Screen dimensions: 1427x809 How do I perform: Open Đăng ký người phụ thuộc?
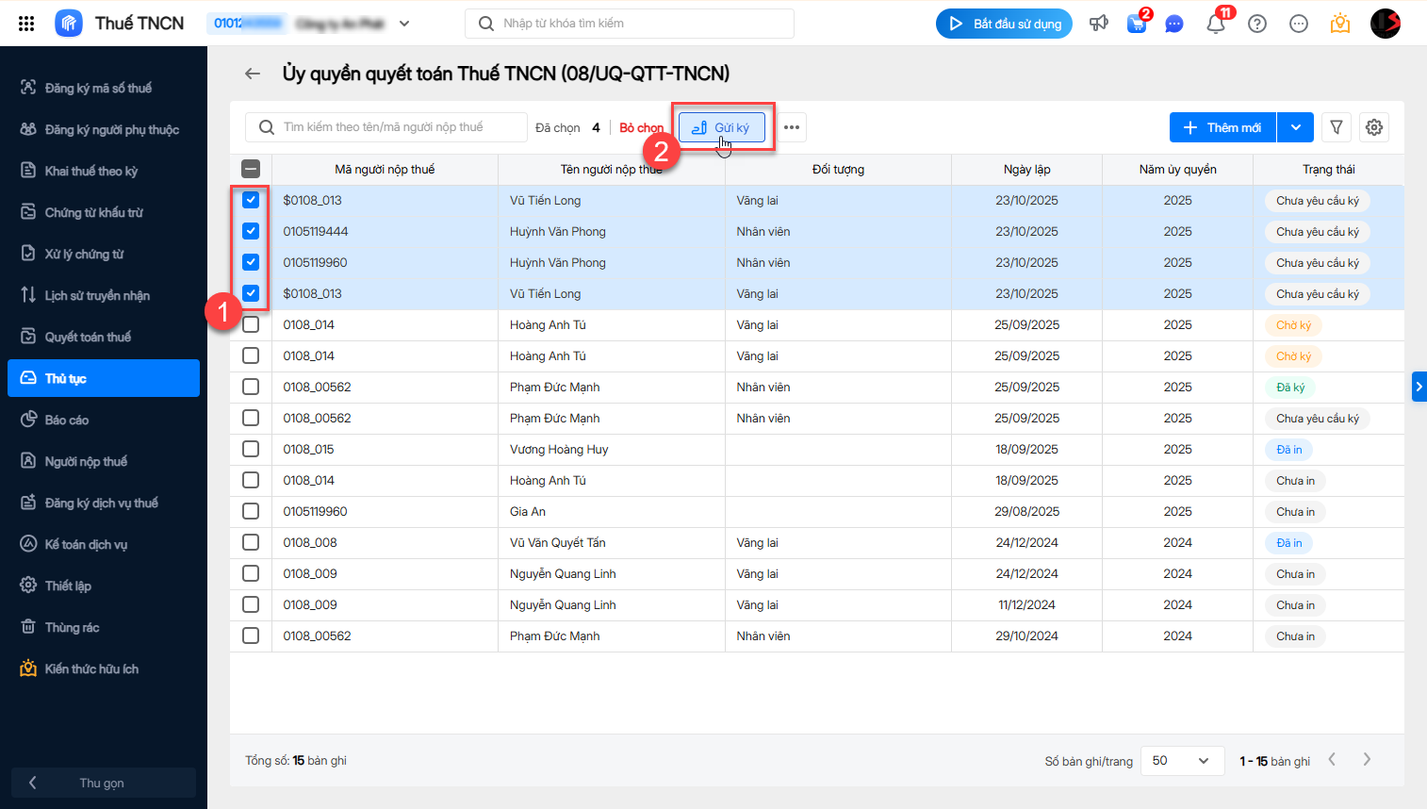(x=104, y=129)
